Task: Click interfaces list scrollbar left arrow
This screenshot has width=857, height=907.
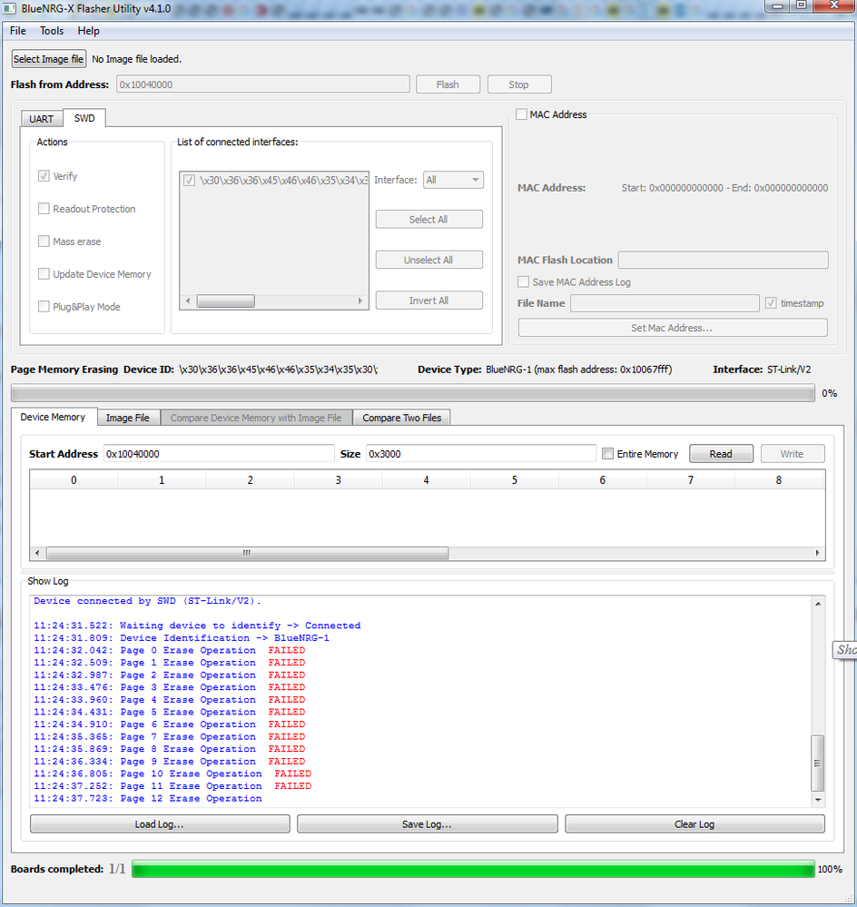Action: [x=187, y=301]
